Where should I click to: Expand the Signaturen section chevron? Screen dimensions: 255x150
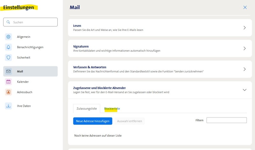coord(244,49)
